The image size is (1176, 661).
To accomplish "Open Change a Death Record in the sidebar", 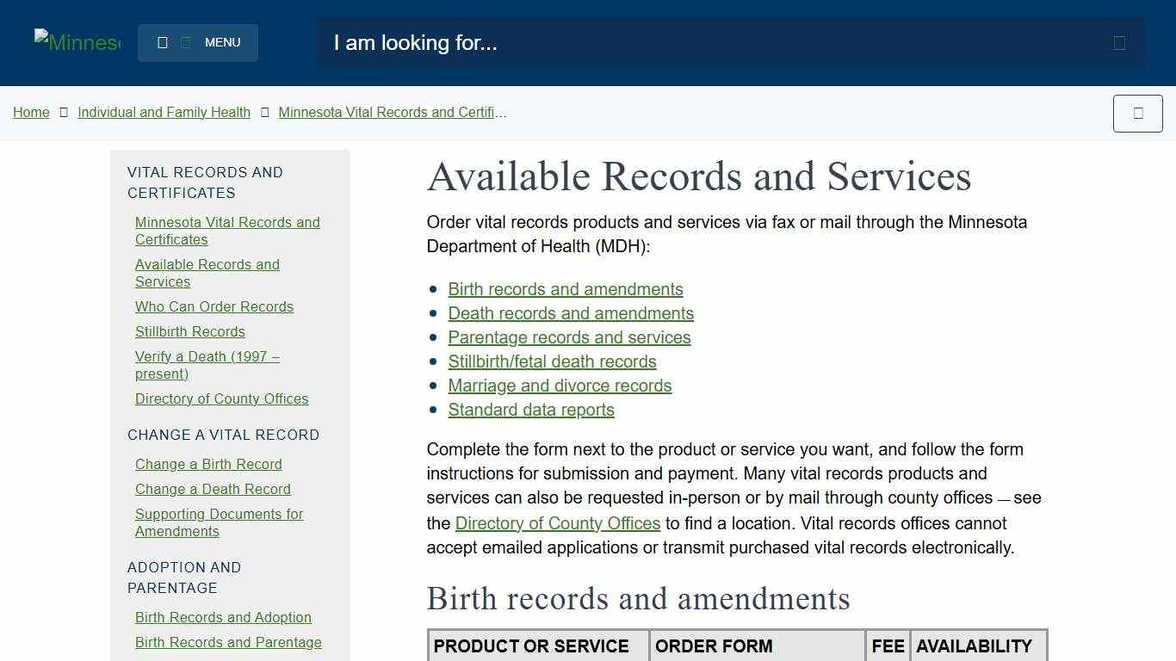I will [x=213, y=489].
